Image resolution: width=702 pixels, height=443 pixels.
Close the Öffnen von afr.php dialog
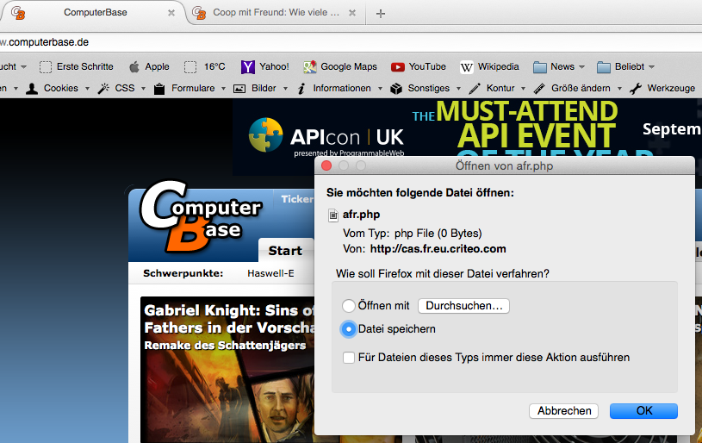326,166
